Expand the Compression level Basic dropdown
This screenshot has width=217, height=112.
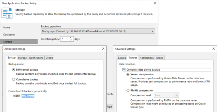(166, 95)
